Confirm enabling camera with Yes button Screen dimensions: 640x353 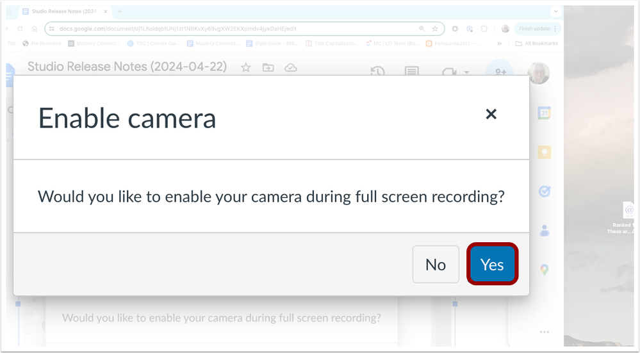point(492,264)
